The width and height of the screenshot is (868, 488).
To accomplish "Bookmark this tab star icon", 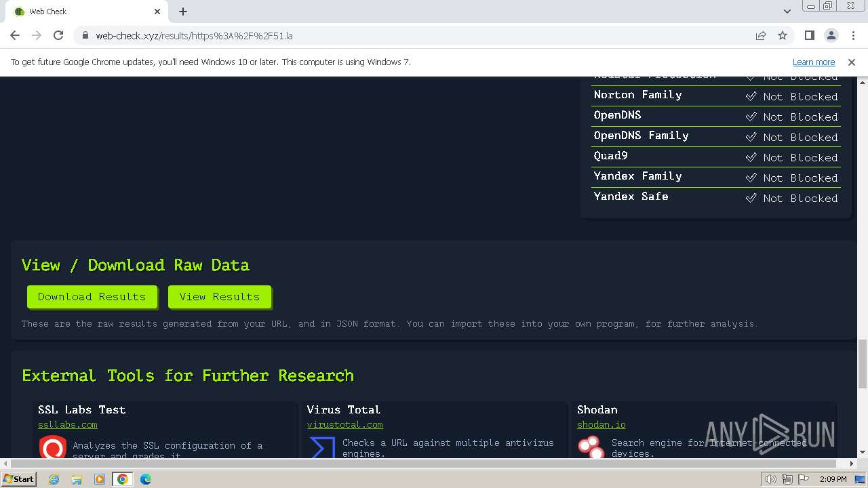I will [x=783, y=35].
